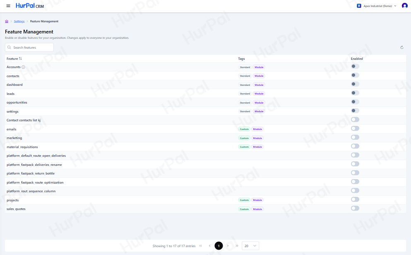
Task: Enable the sales_quotes feature
Action: [x=355, y=208]
